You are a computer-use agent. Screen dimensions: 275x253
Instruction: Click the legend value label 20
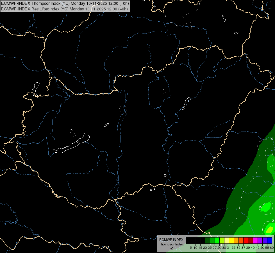(x=205, y=248)
